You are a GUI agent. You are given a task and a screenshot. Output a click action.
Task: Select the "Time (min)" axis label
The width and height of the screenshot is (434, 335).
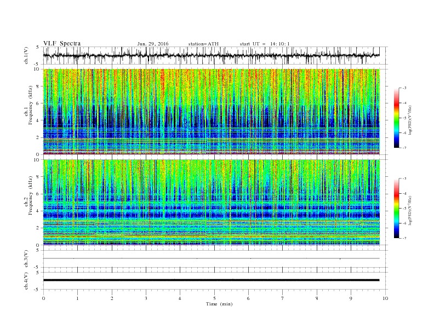pos(219,304)
